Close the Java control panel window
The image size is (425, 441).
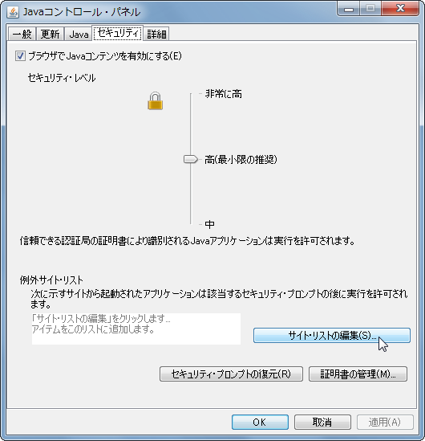coord(400,9)
